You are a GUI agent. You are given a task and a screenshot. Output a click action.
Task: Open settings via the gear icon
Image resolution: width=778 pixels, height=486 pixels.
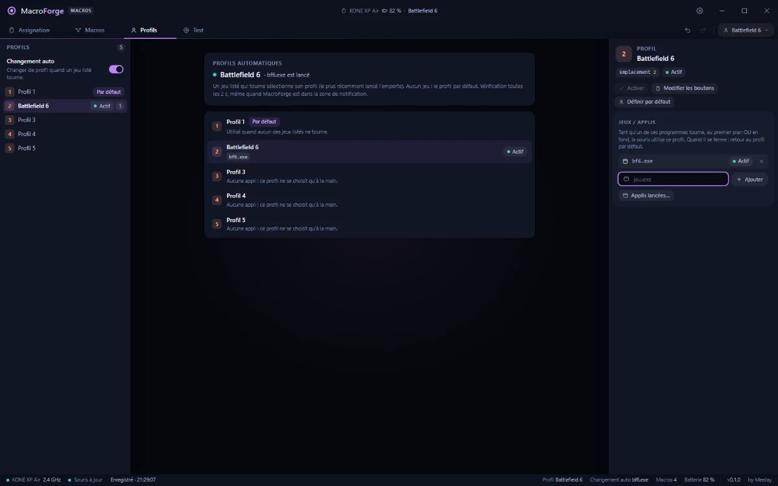tap(700, 11)
